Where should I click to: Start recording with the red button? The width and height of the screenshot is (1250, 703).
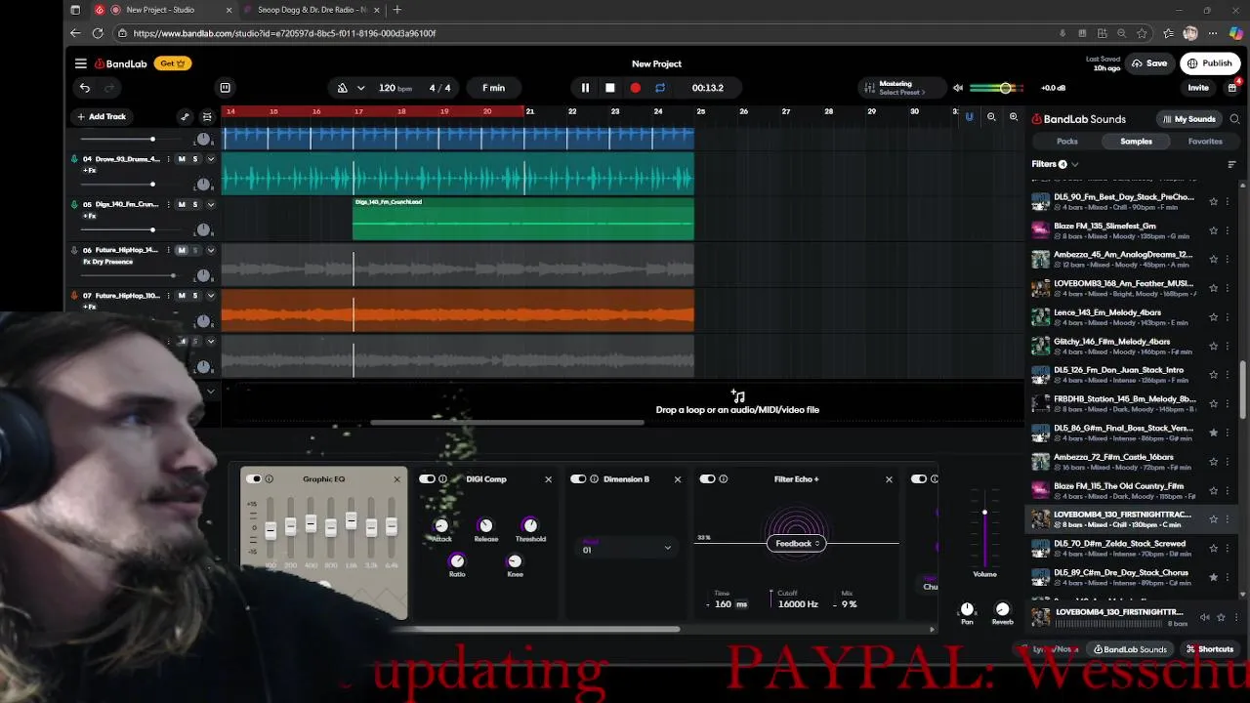[x=636, y=88]
